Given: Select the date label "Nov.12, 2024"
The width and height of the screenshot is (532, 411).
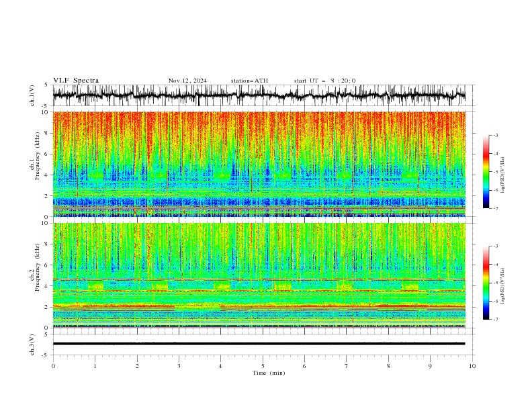Looking at the screenshot, I should click(187, 81).
